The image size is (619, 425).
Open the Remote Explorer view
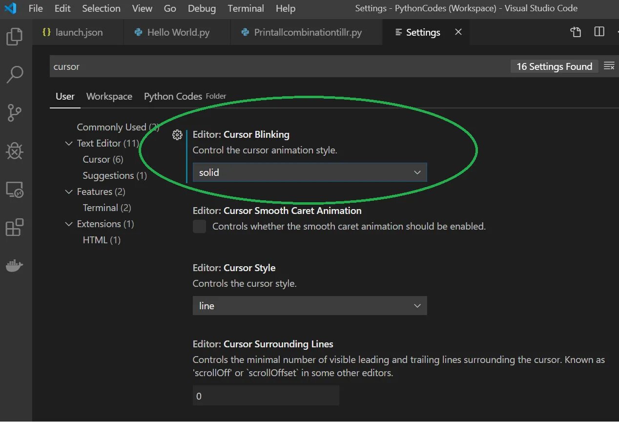[x=15, y=189]
